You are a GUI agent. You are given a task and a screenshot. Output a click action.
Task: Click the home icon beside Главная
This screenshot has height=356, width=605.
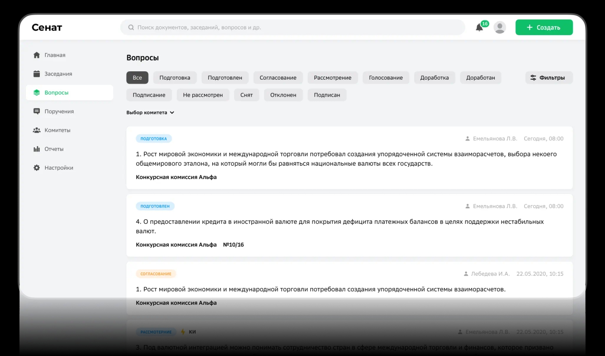[x=37, y=55]
